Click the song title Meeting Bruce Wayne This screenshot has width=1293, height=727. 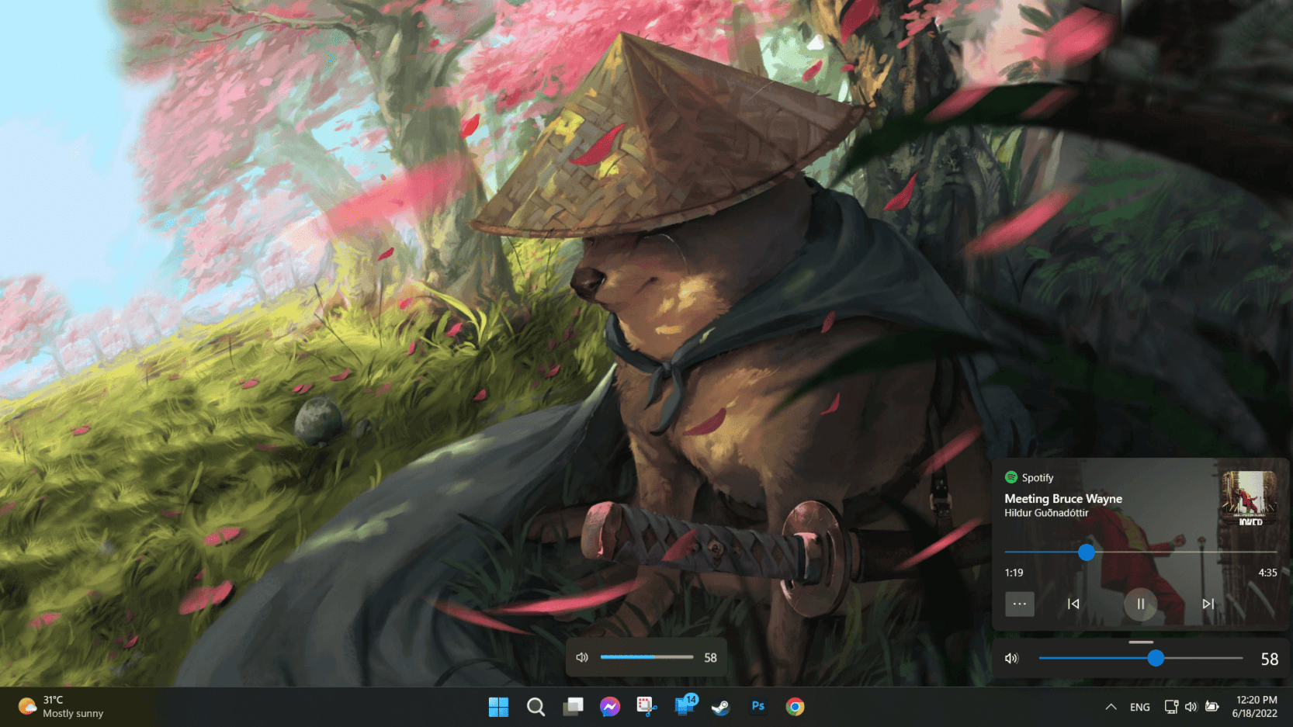(1063, 499)
